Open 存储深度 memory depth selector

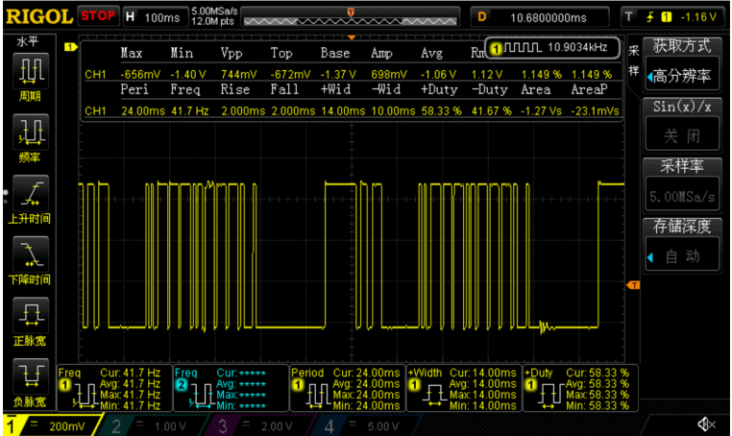tap(684, 244)
